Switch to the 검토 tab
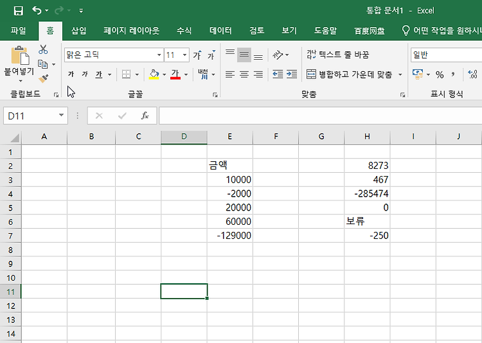 tap(256, 31)
